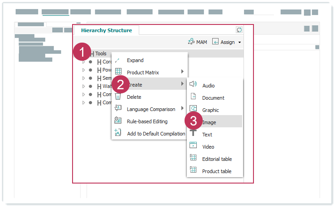Expand the Product Matrix submenu arrow
This screenshot has width=336, height=208.
pos(182,72)
